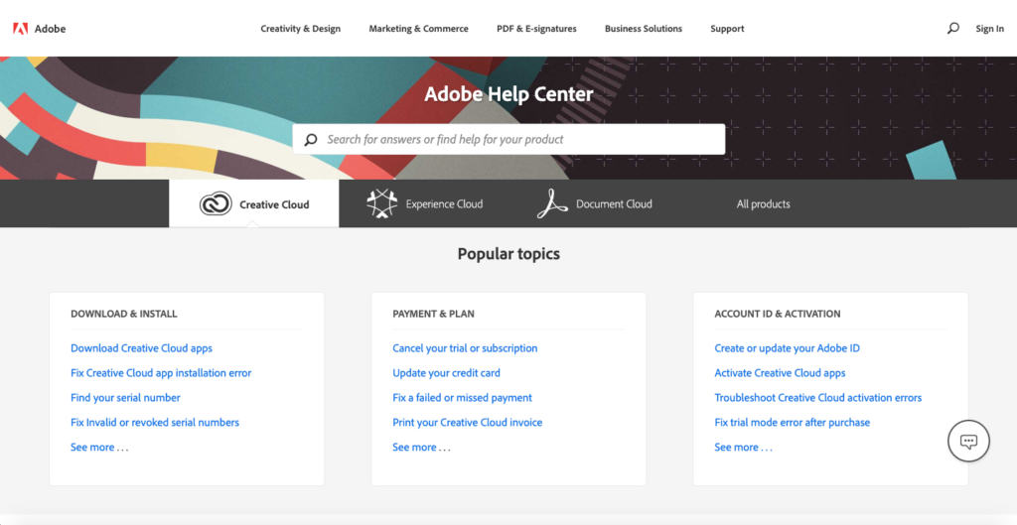Open Troubleshoot Creative Cloud activation errors link
Image resolution: width=1017 pixels, height=525 pixels.
pyautogui.click(x=818, y=397)
